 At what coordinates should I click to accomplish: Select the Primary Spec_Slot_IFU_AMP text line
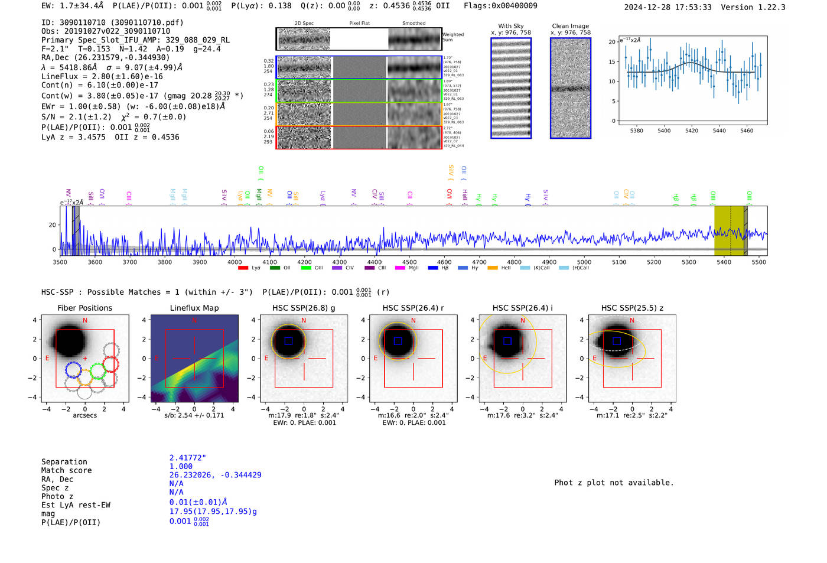click(136, 40)
